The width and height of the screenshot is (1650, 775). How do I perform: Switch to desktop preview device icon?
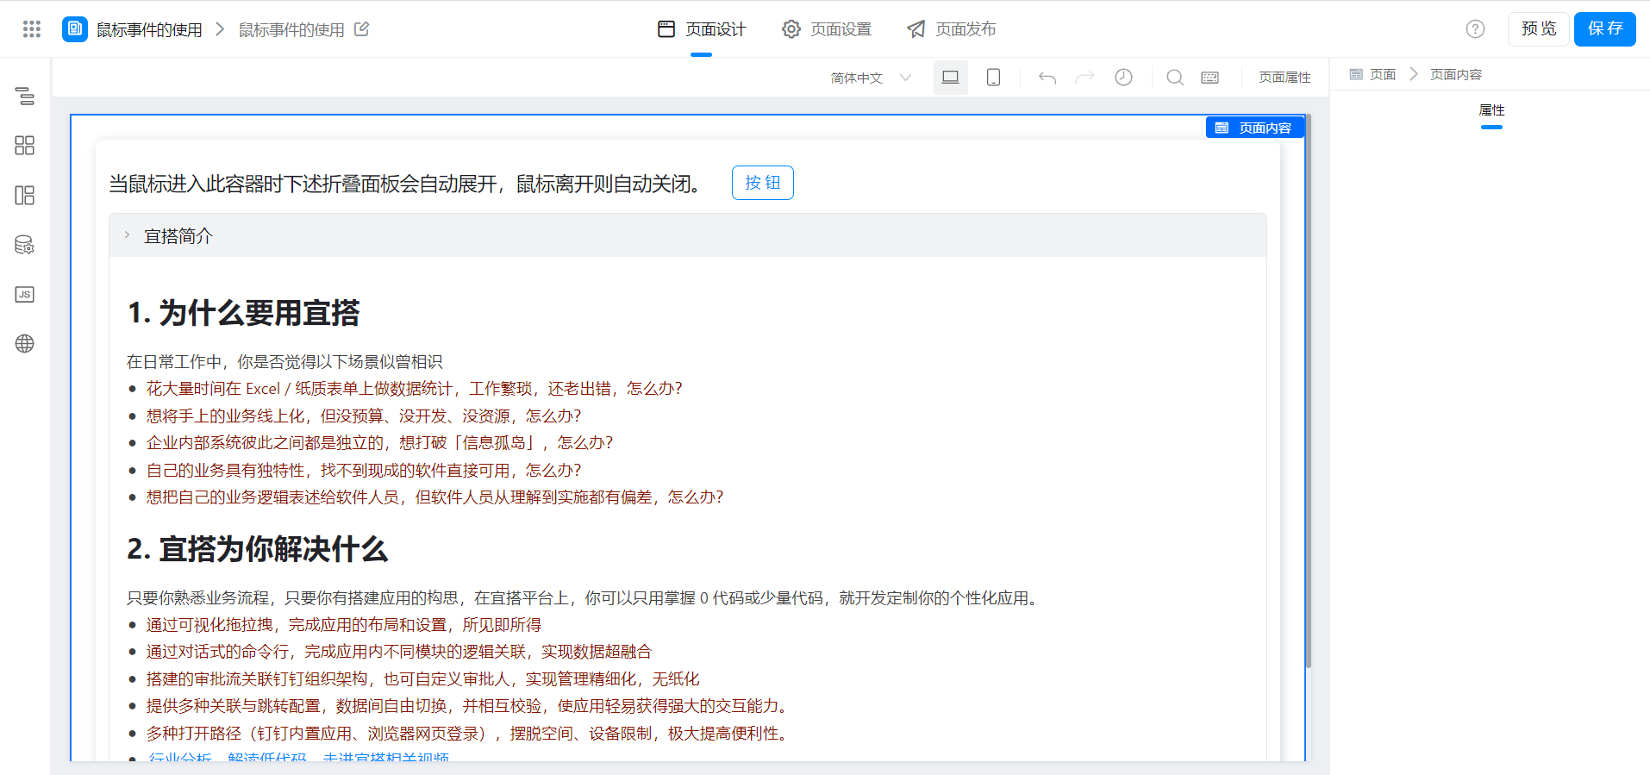[x=951, y=78]
